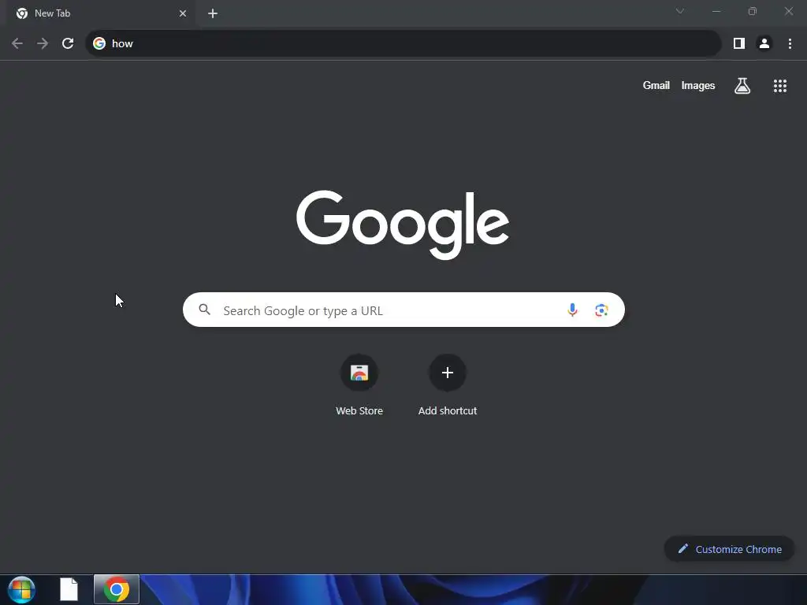
Task: Restore down the Chrome window
Action: coord(753,11)
